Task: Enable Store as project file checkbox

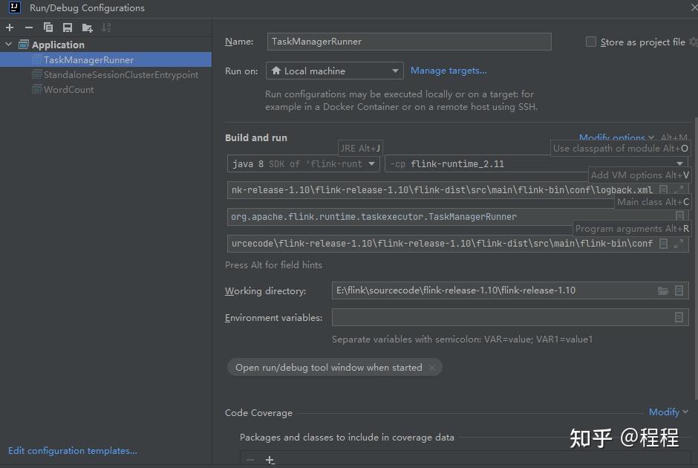Action: coord(591,42)
